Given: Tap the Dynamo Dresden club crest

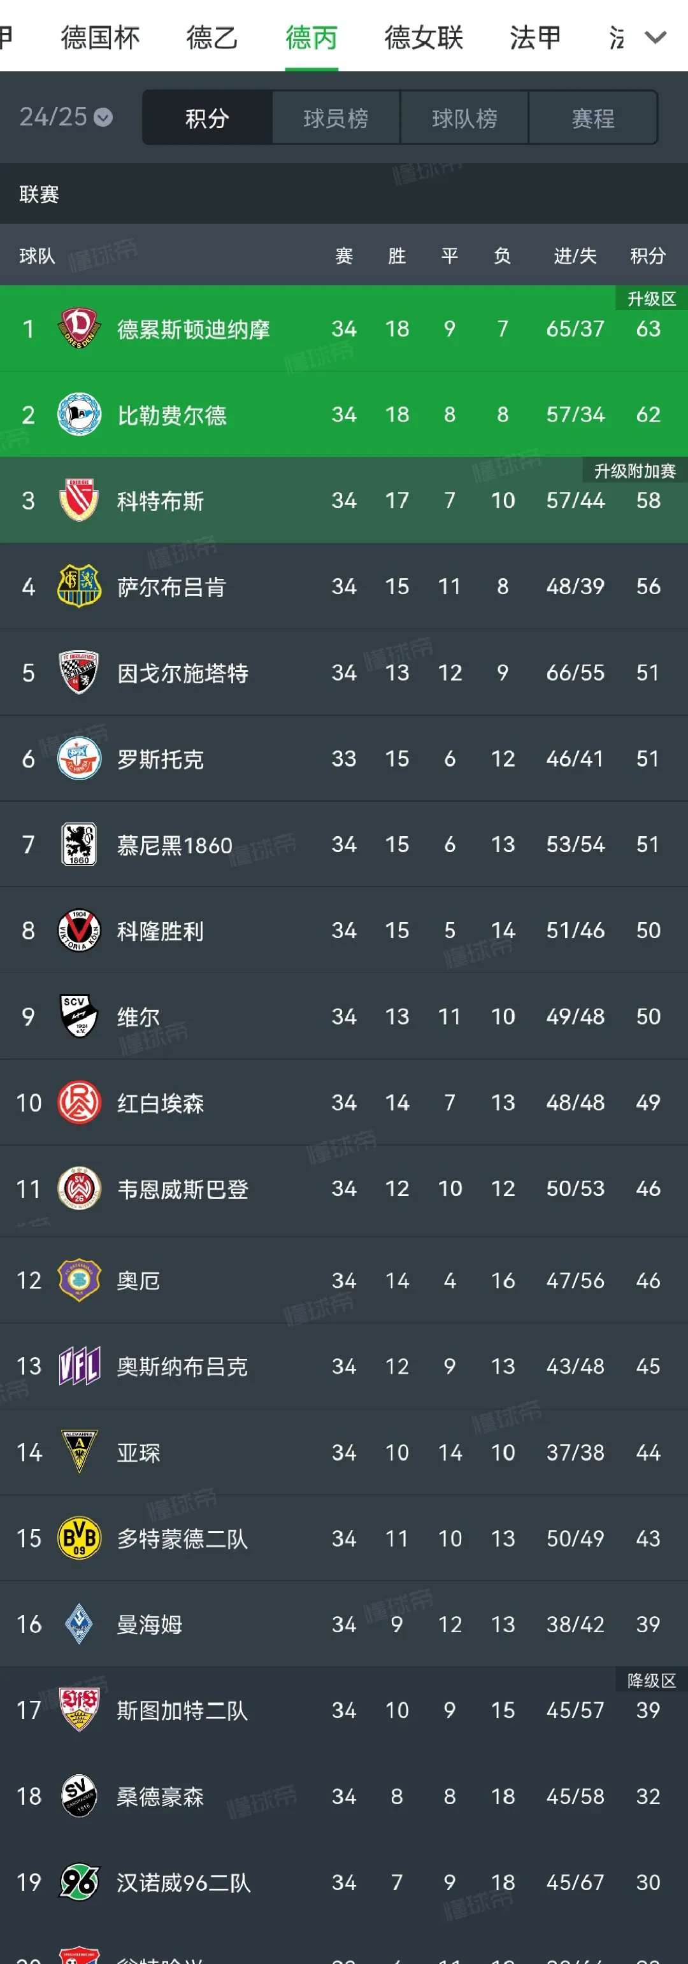Looking at the screenshot, I should [x=80, y=329].
